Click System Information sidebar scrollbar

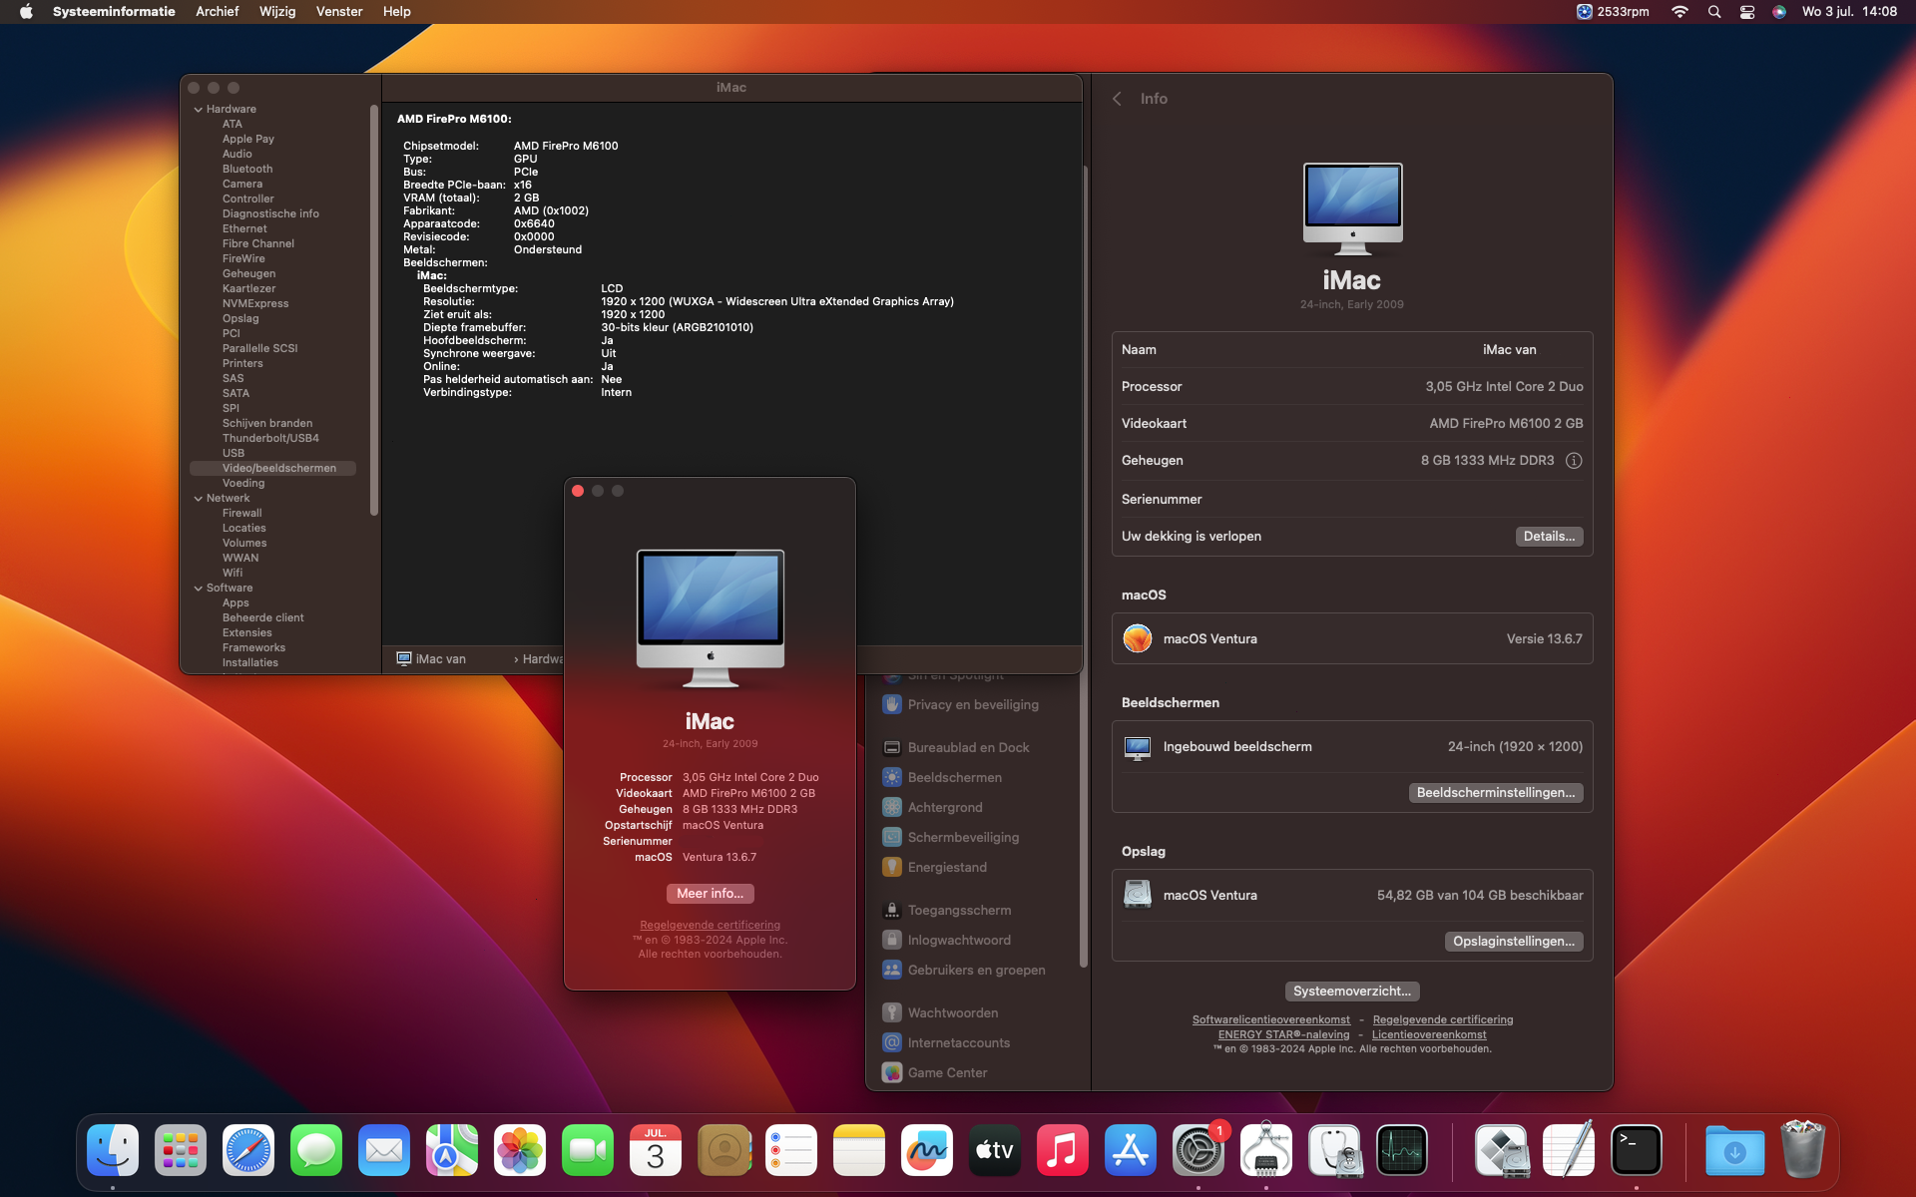coord(374,310)
